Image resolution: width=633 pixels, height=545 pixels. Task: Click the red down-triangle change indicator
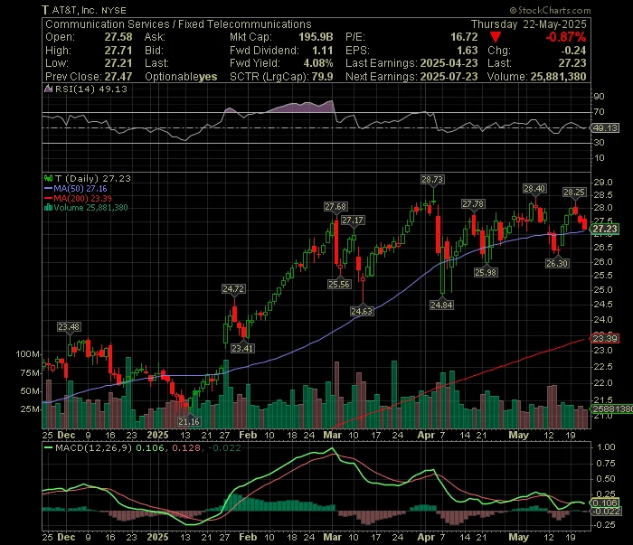pyautogui.click(x=496, y=38)
